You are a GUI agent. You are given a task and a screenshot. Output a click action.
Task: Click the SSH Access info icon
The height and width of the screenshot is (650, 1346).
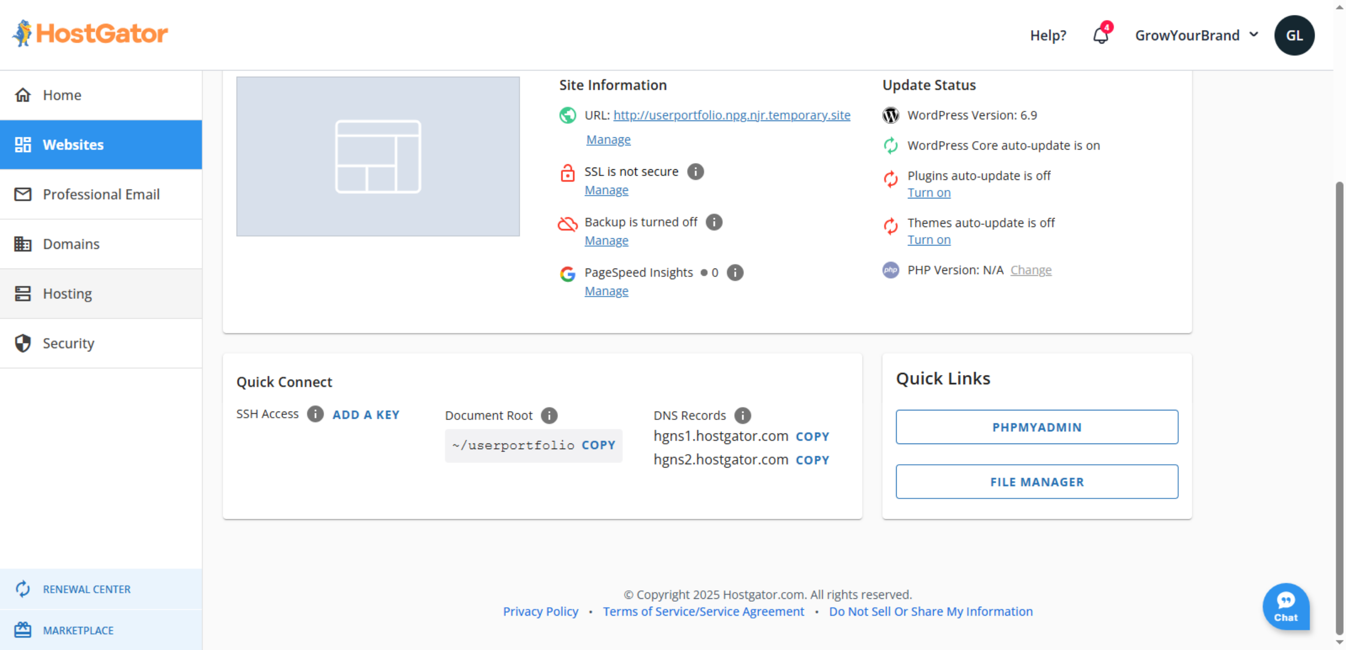pos(315,414)
